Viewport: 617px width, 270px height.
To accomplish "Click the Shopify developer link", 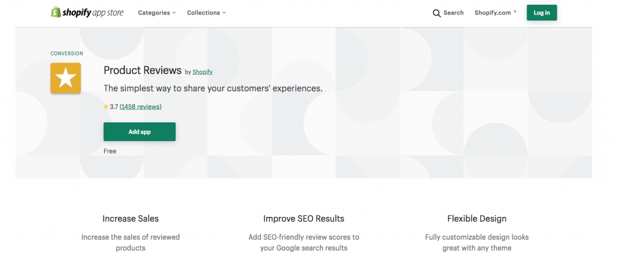I will pos(202,72).
